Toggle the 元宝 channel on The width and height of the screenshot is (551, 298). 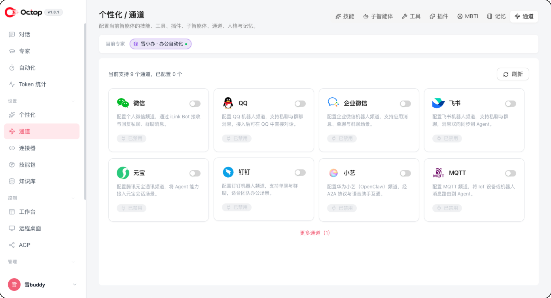[x=195, y=173]
